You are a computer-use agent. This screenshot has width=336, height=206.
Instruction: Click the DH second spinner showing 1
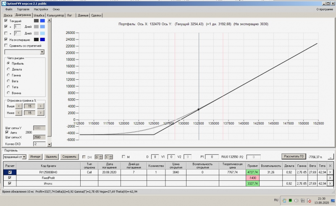(x=109, y=157)
